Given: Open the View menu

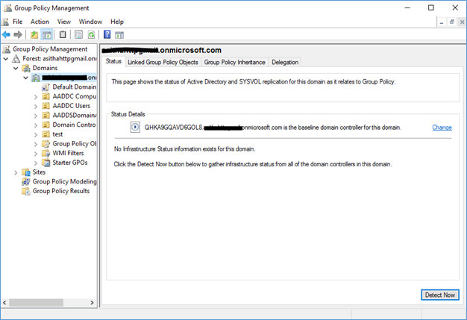Looking at the screenshot, I should click(x=64, y=22).
